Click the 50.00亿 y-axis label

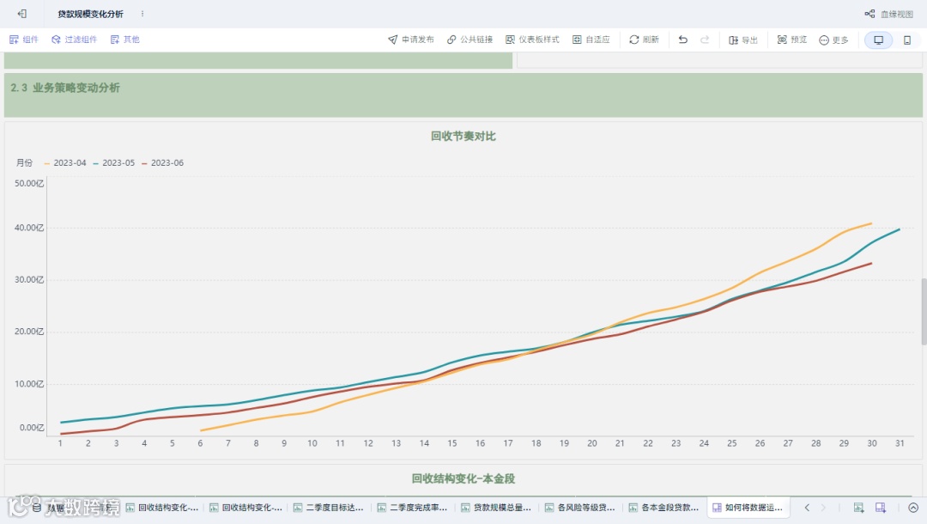tap(29, 183)
